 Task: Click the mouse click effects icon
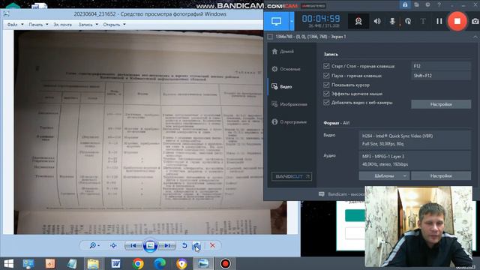408,21
